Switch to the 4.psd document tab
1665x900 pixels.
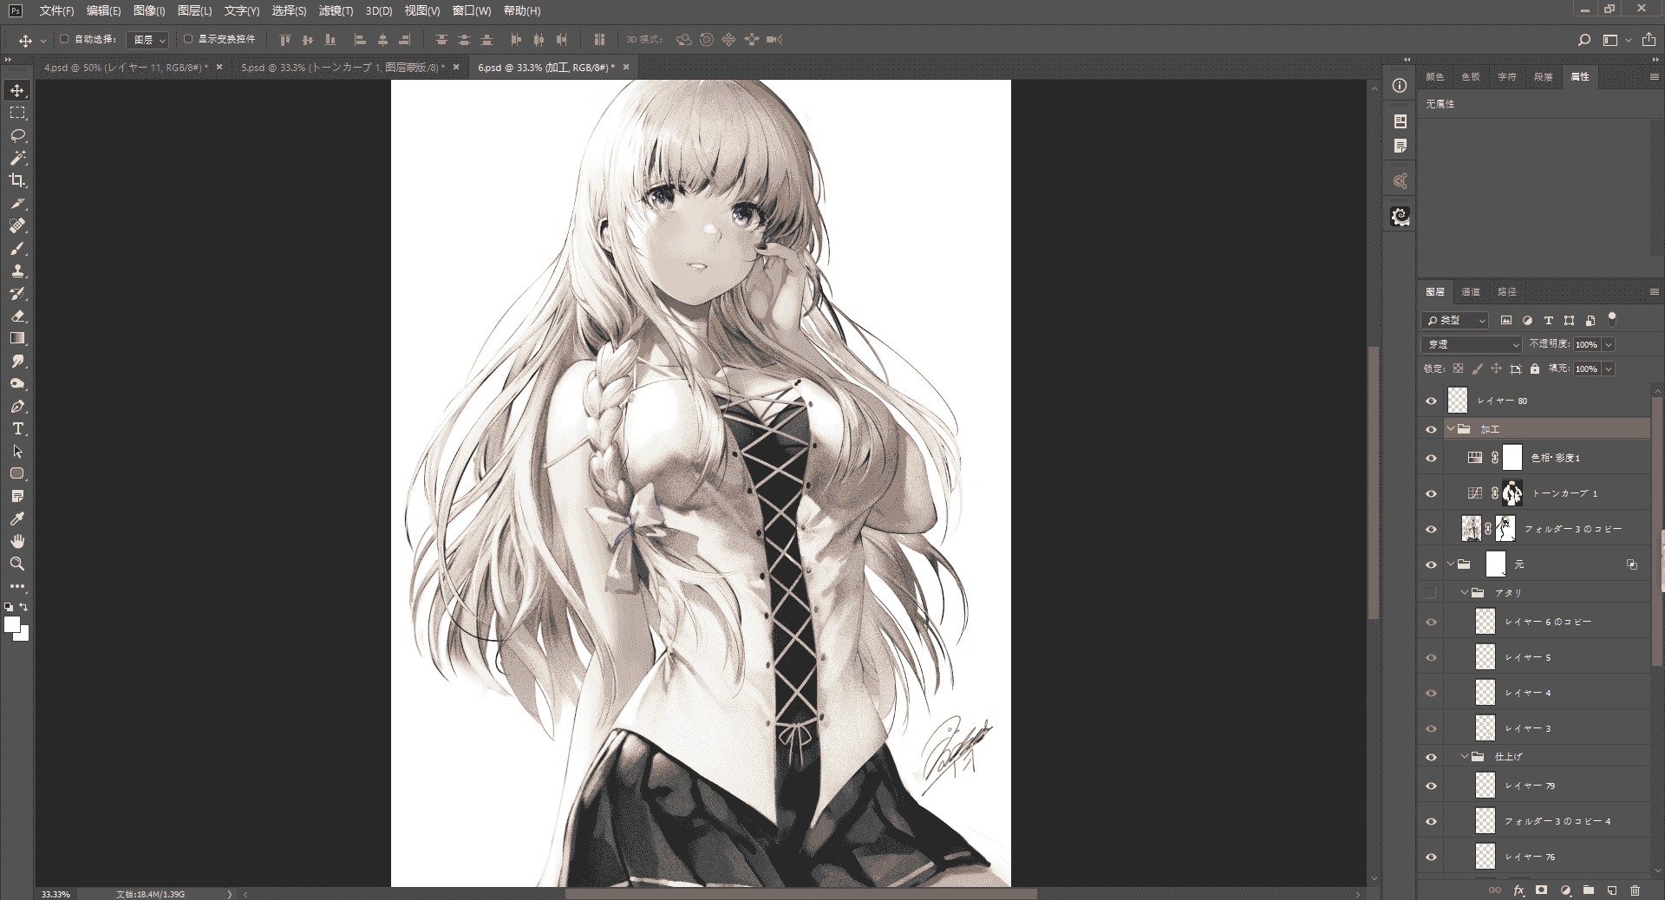point(125,67)
